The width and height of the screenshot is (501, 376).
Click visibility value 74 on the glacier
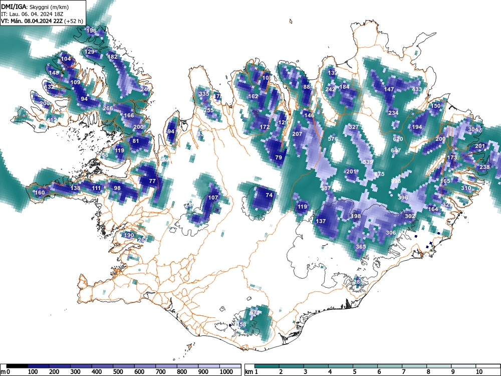point(269,195)
